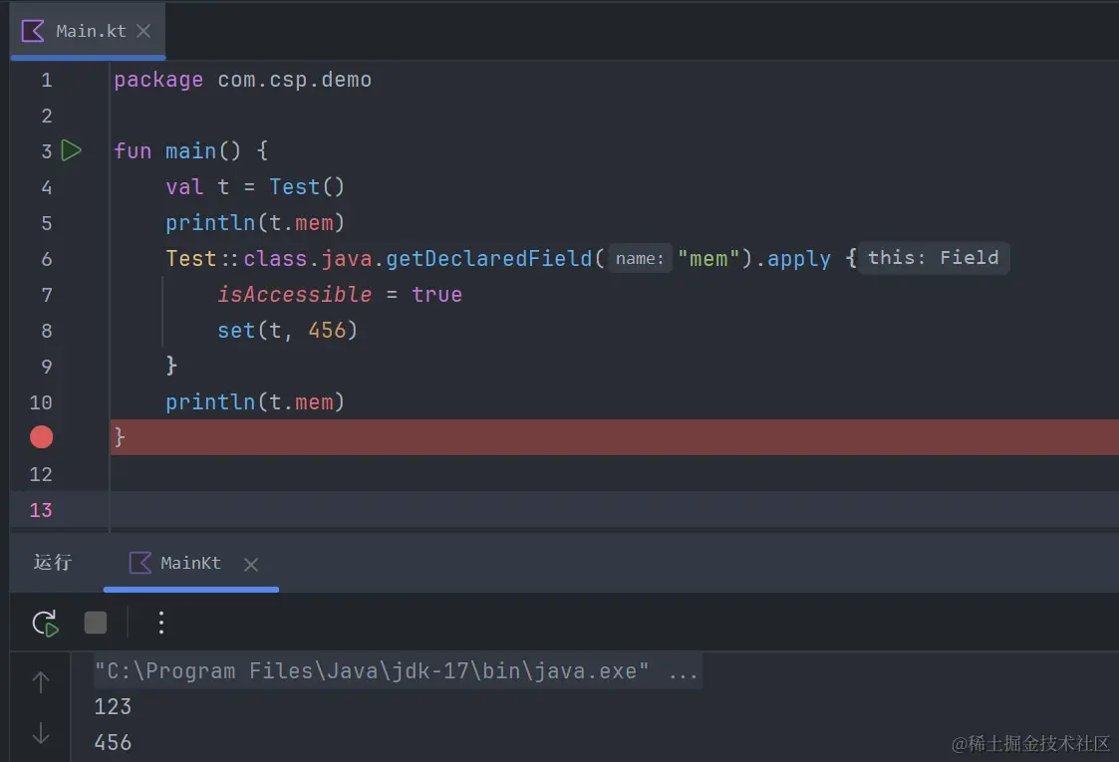Screen dimensions: 1119x762
Task: Open the run toolbar more-options menu
Action: 161,623
